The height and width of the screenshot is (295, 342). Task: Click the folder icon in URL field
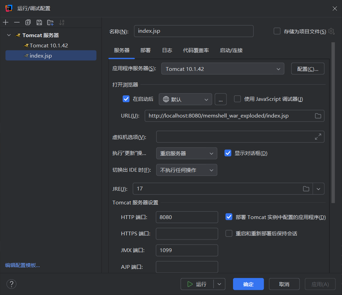pyautogui.click(x=318, y=116)
